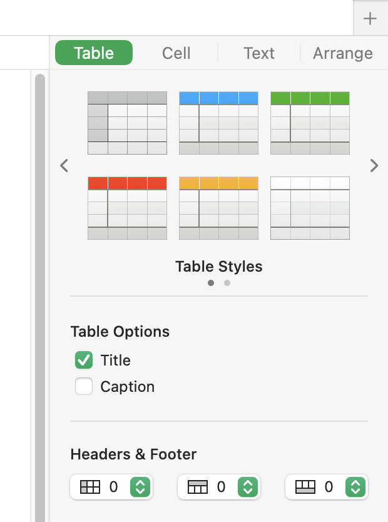Apply the blue header table style
This screenshot has height=522, width=388.
pyautogui.click(x=218, y=123)
